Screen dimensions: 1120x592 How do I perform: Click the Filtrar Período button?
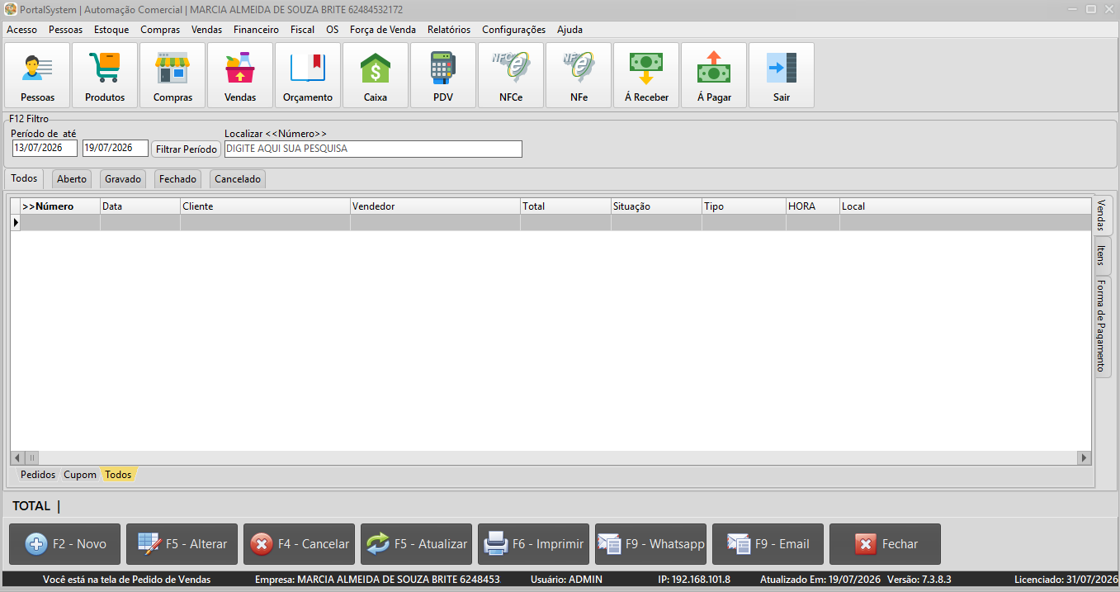tap(186, 149)
